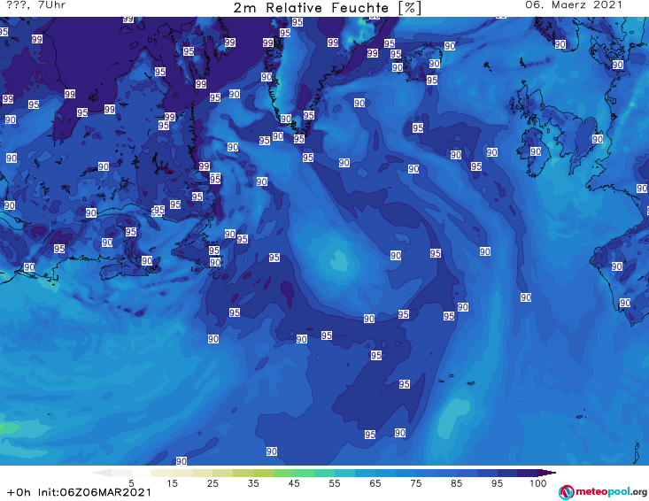
Task: Click the "90" contour label over Great Britain
Action: click(598, 139)
